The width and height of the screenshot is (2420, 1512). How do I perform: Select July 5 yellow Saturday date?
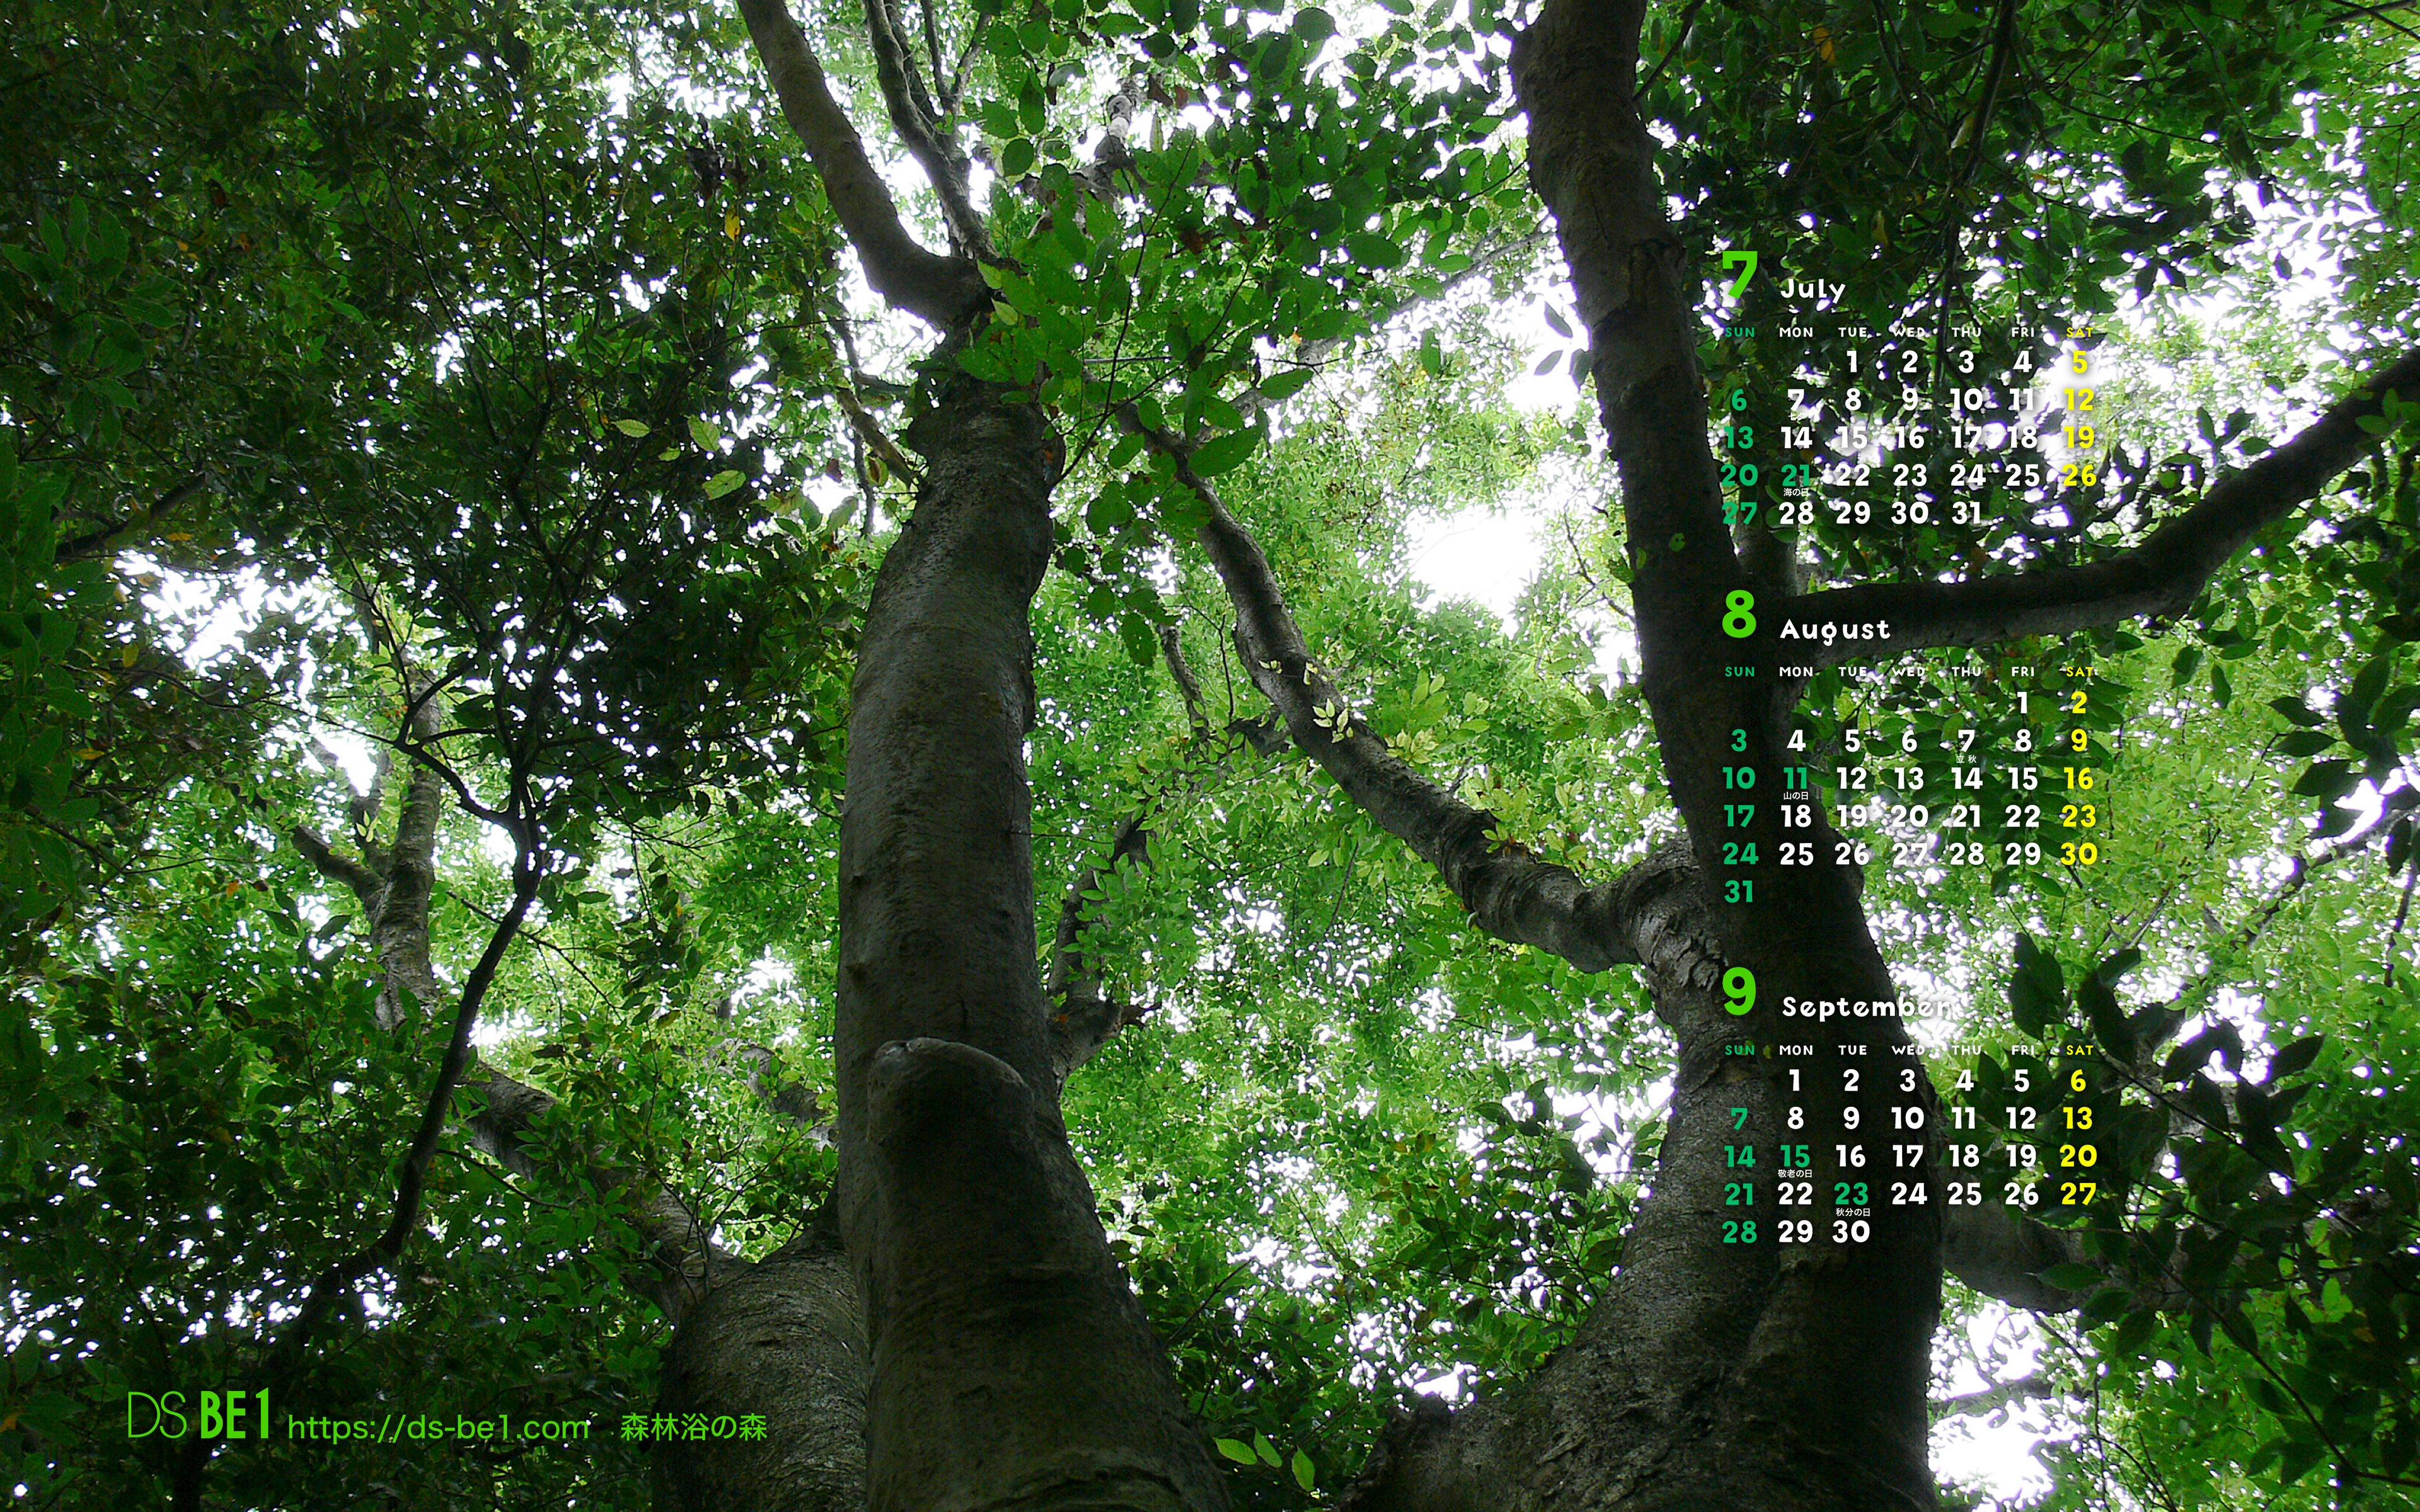[x=2079, y=362]
